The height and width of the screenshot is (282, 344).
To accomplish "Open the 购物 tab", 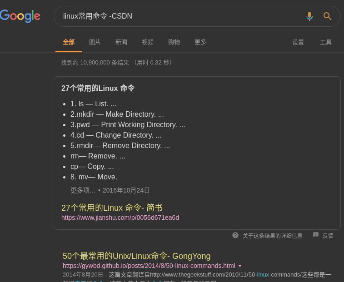I will click(x=174, y=42).
